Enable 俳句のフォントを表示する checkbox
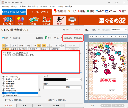 47,100
